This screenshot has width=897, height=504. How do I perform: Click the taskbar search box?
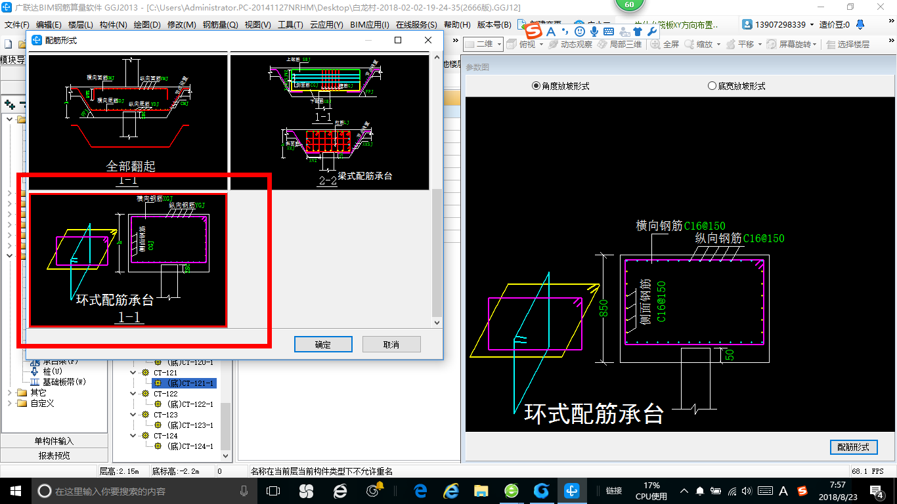144,491
